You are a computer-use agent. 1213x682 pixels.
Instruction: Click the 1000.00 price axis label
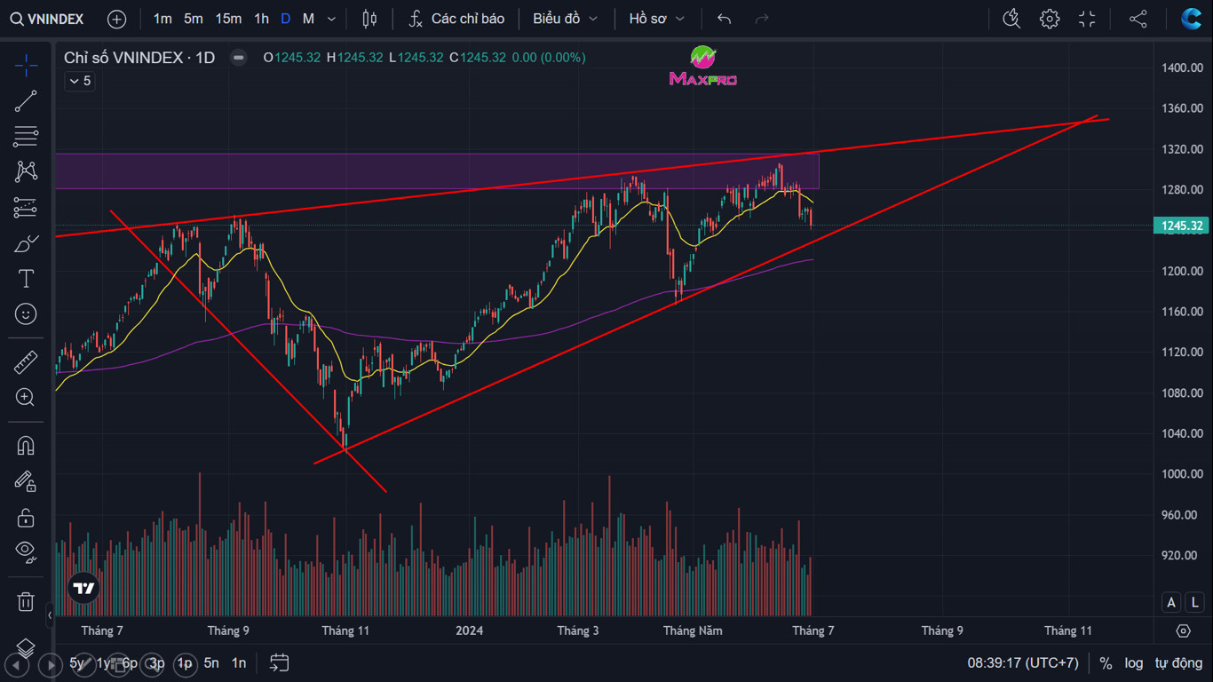(x=1182, y=474)
